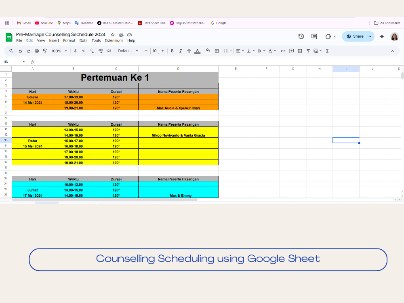Toggle bold formatting

[172, 51]
